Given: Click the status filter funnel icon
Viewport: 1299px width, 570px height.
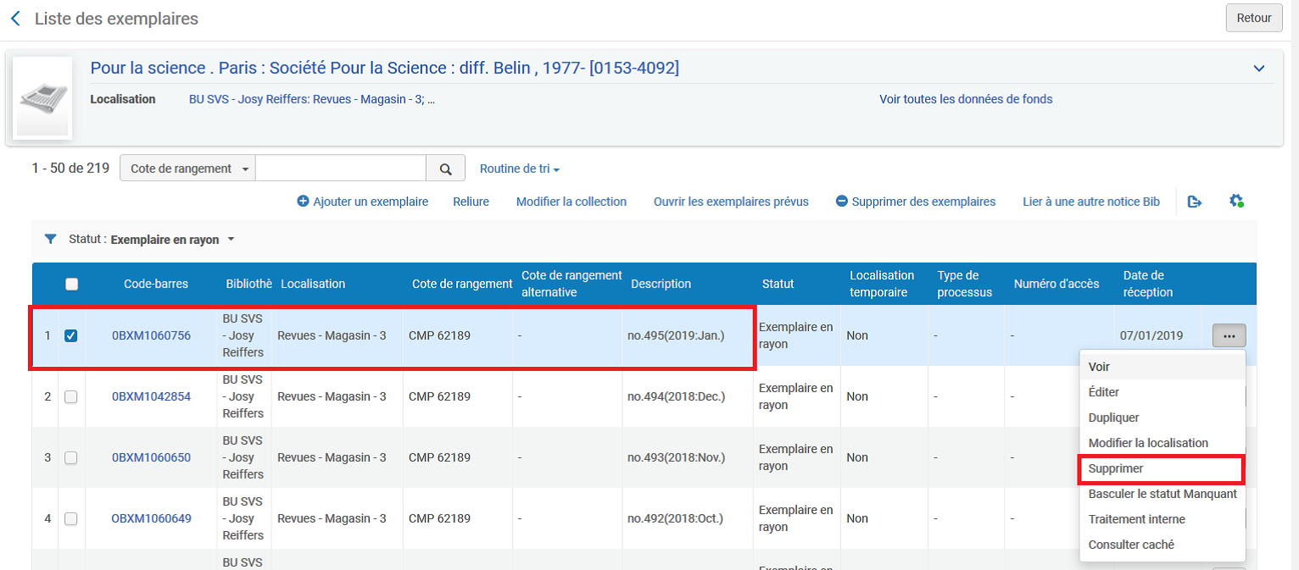Looking at the screenshot, I should coord(50,240).
